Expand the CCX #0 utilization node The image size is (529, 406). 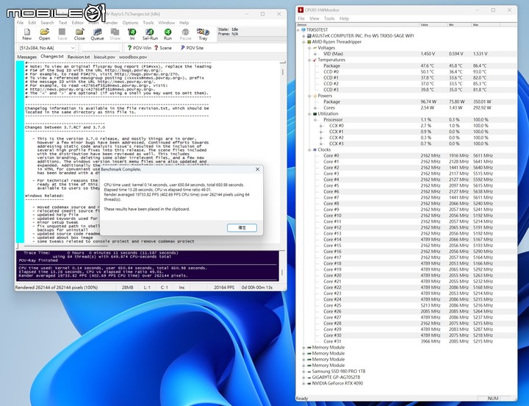pyautogui.click(x=321, y=126)
